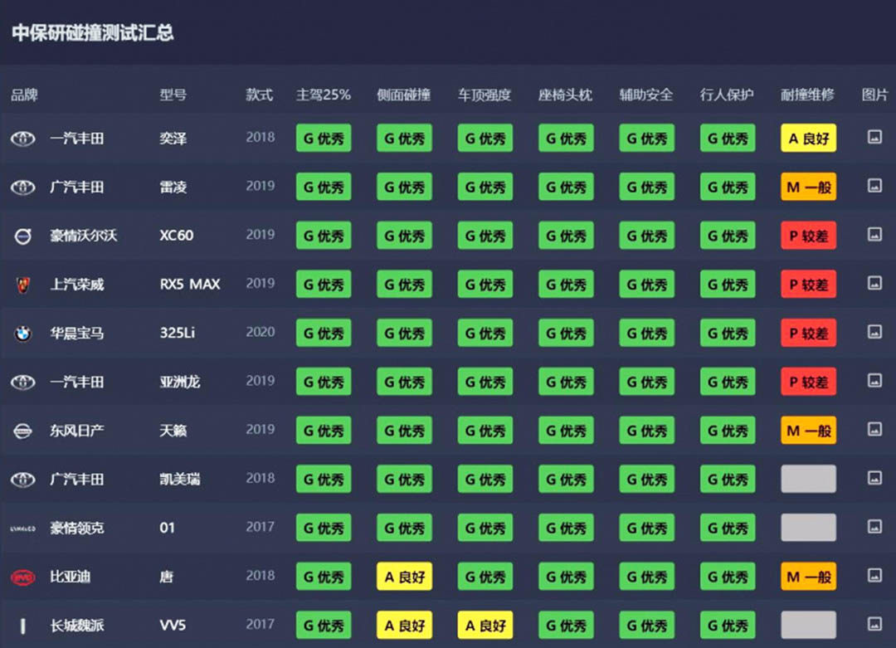Open image icon for 华晨宝马 325Li
Screen dimensions: 896x648
pos(874,332)
